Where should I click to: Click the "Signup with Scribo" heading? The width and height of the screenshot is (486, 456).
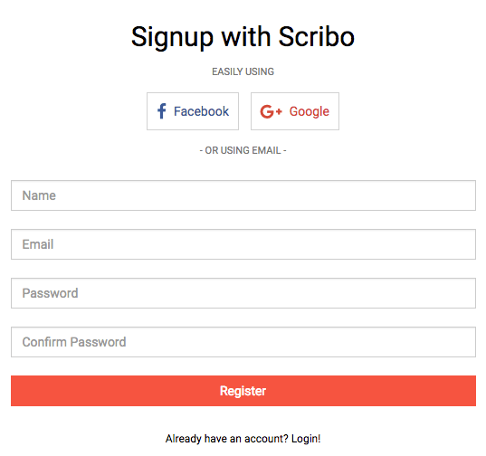pyautogui.click(x=243, y=37)
